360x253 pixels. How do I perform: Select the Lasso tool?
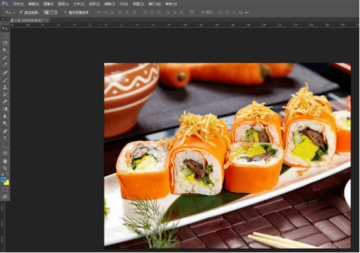point(5,43)
